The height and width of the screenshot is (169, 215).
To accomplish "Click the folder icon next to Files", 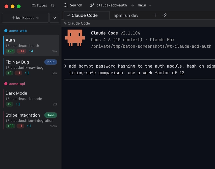I will (x=34, y=5).
